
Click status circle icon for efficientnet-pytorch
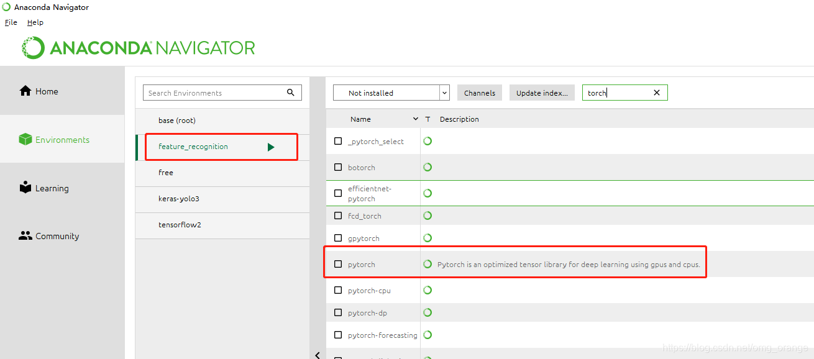[x=428, y=193]
